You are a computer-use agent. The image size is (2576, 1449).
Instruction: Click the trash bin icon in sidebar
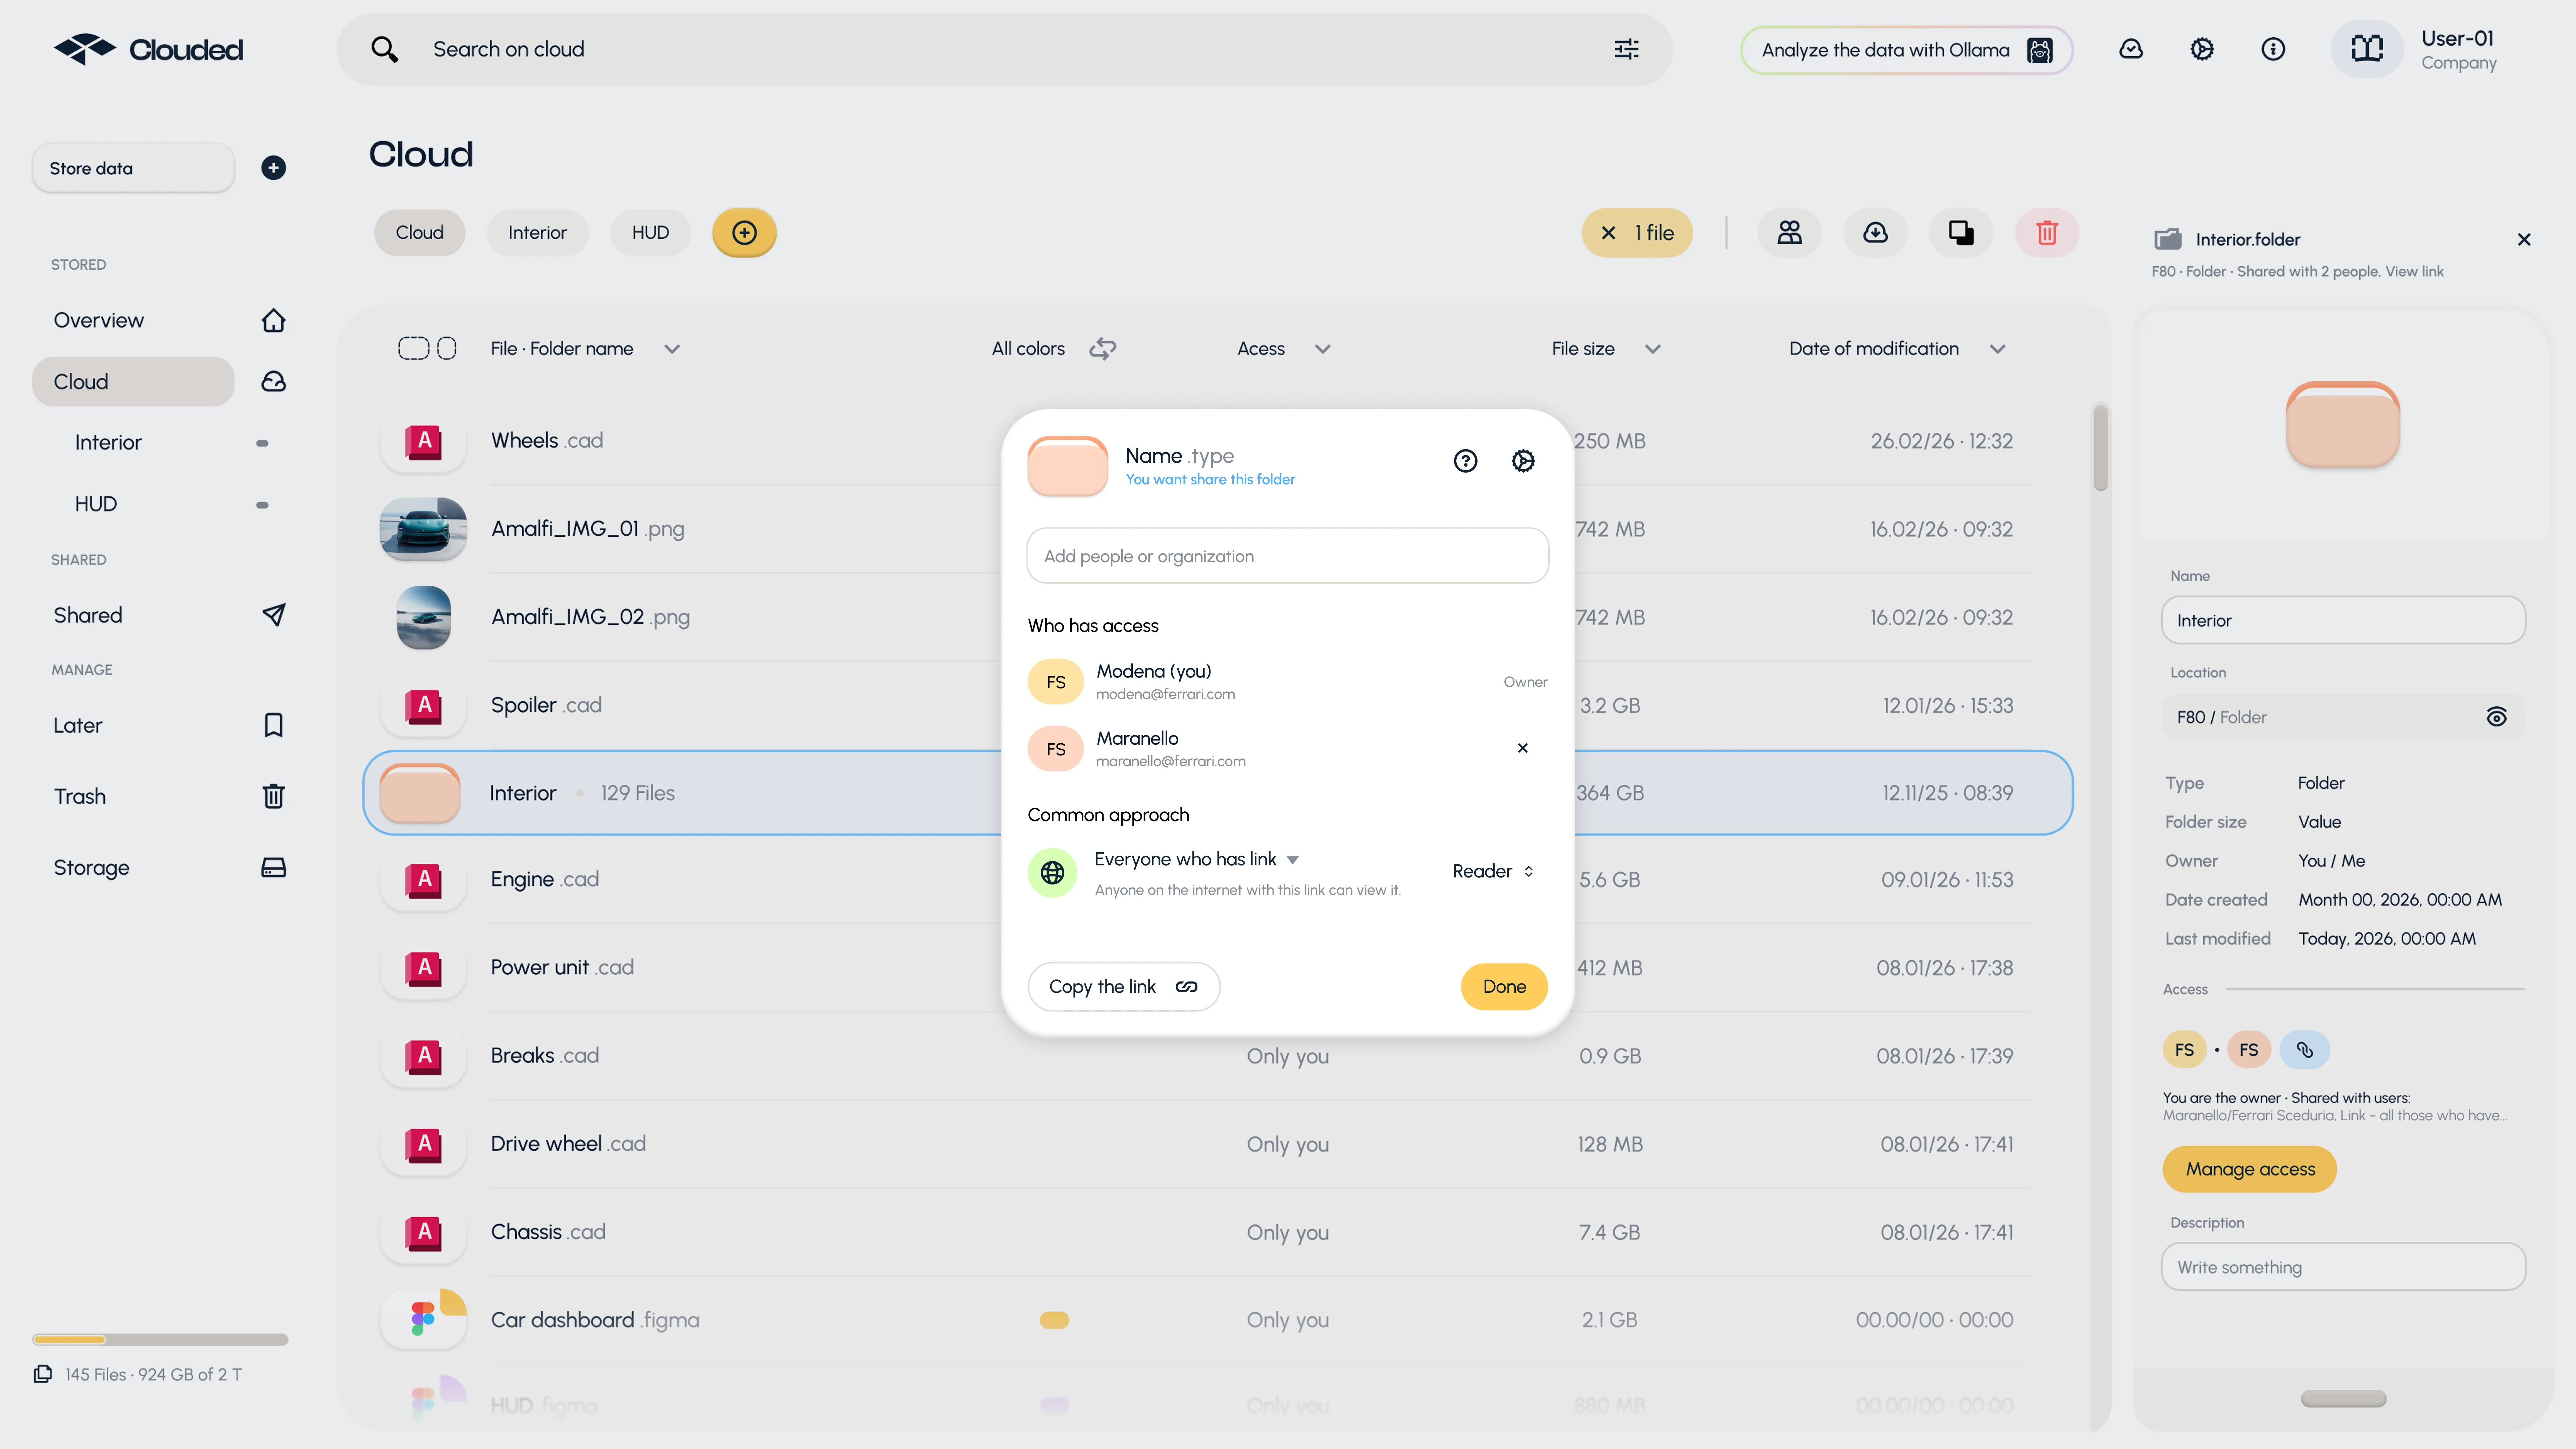[x=273, y=796]
